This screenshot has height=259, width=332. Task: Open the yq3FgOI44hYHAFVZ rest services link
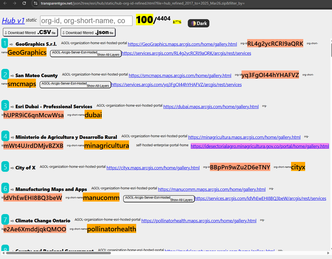click(x=177, y=85)
